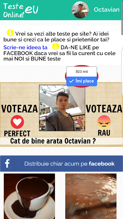Toggle the Îmi place Facebook like button
The height and width of the screenshot is (219, 123).
point(81,81)
